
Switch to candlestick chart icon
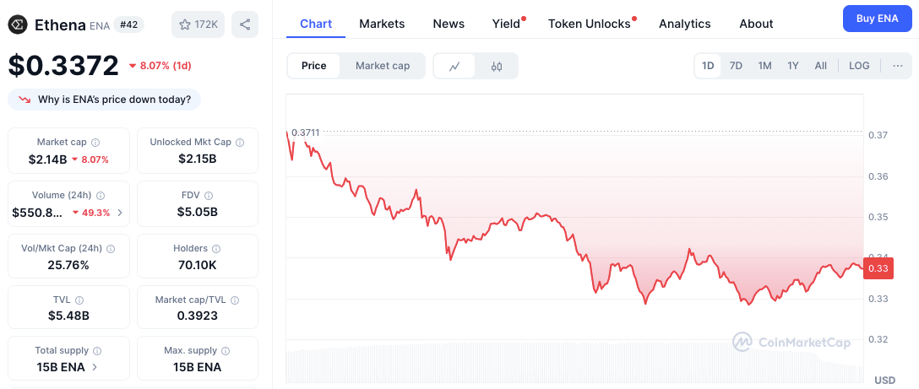click(497, 66)
